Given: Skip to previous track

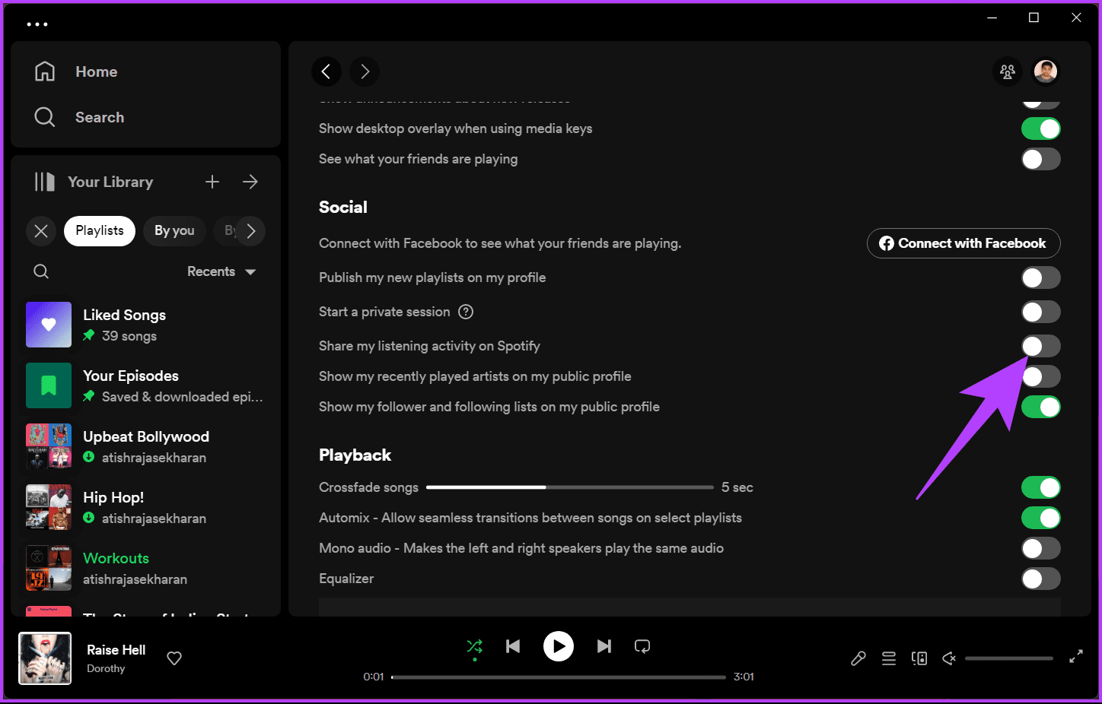Looking at the screenshot, I should [513, 646].
